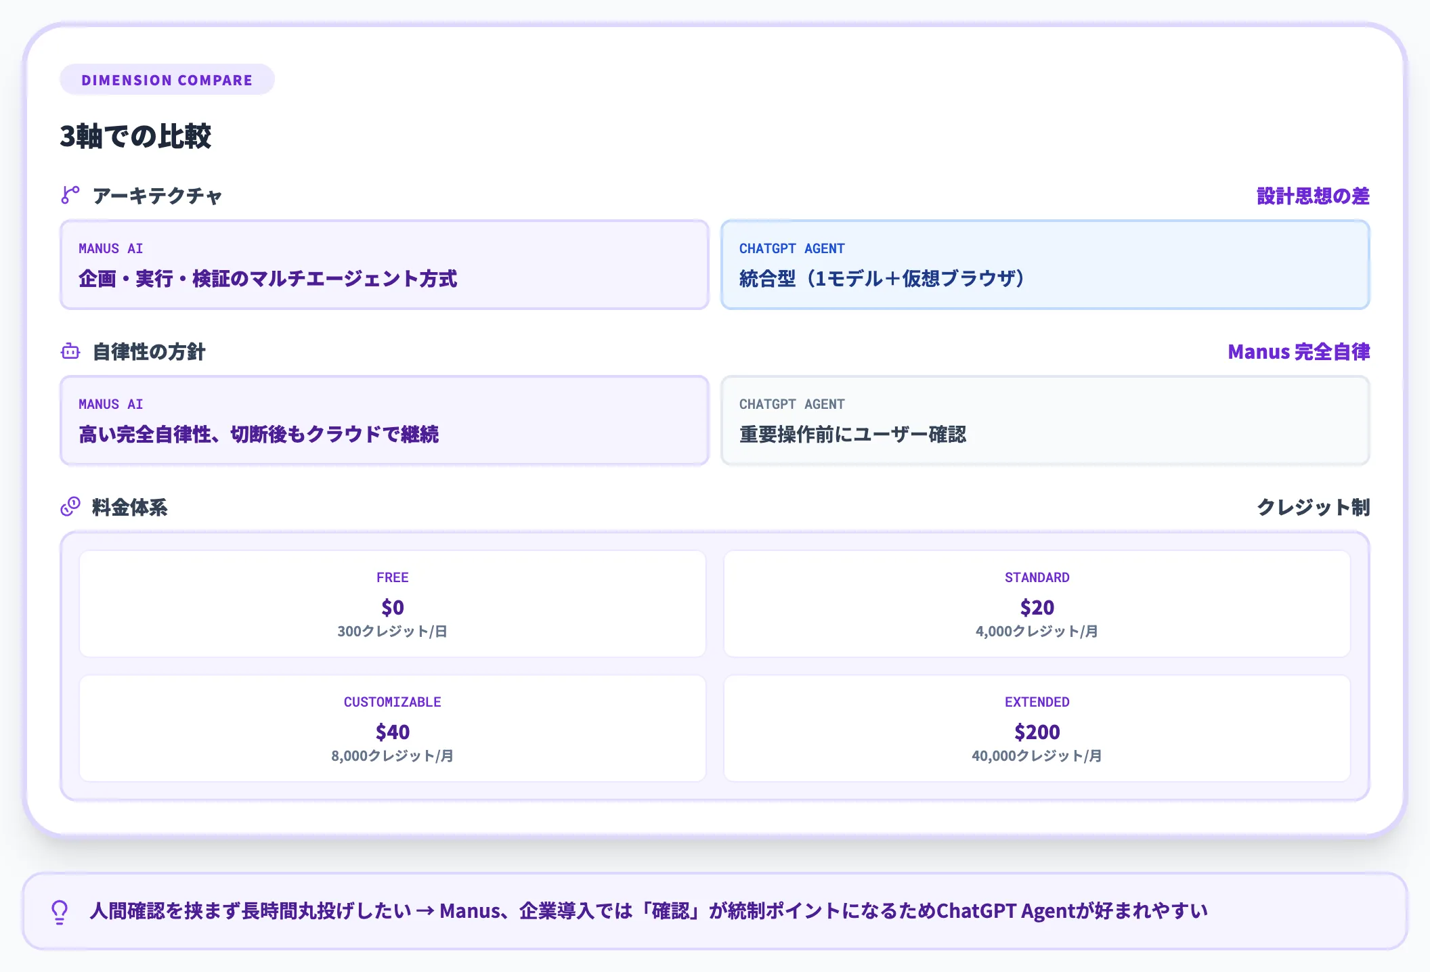Click the クレジット制 label

click(1313, 507)
